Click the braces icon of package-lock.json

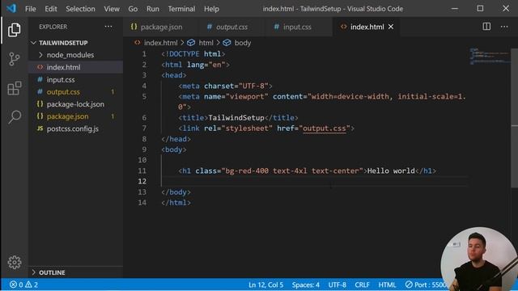pyautogui.click(x=40, y=104)
